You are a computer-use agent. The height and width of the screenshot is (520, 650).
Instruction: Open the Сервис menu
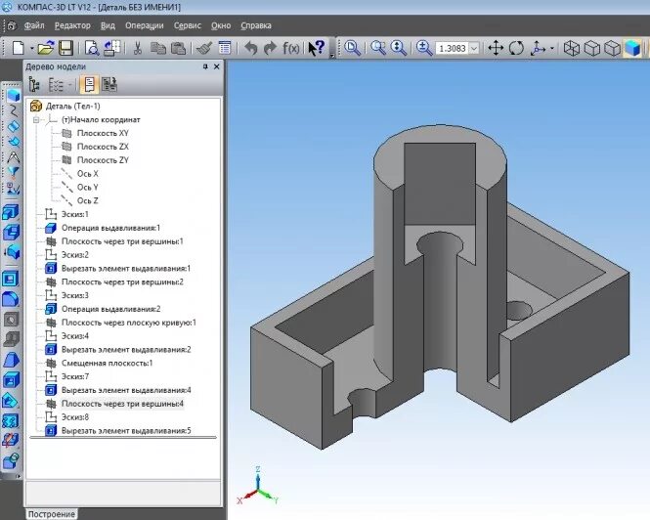tap(188, 25)
